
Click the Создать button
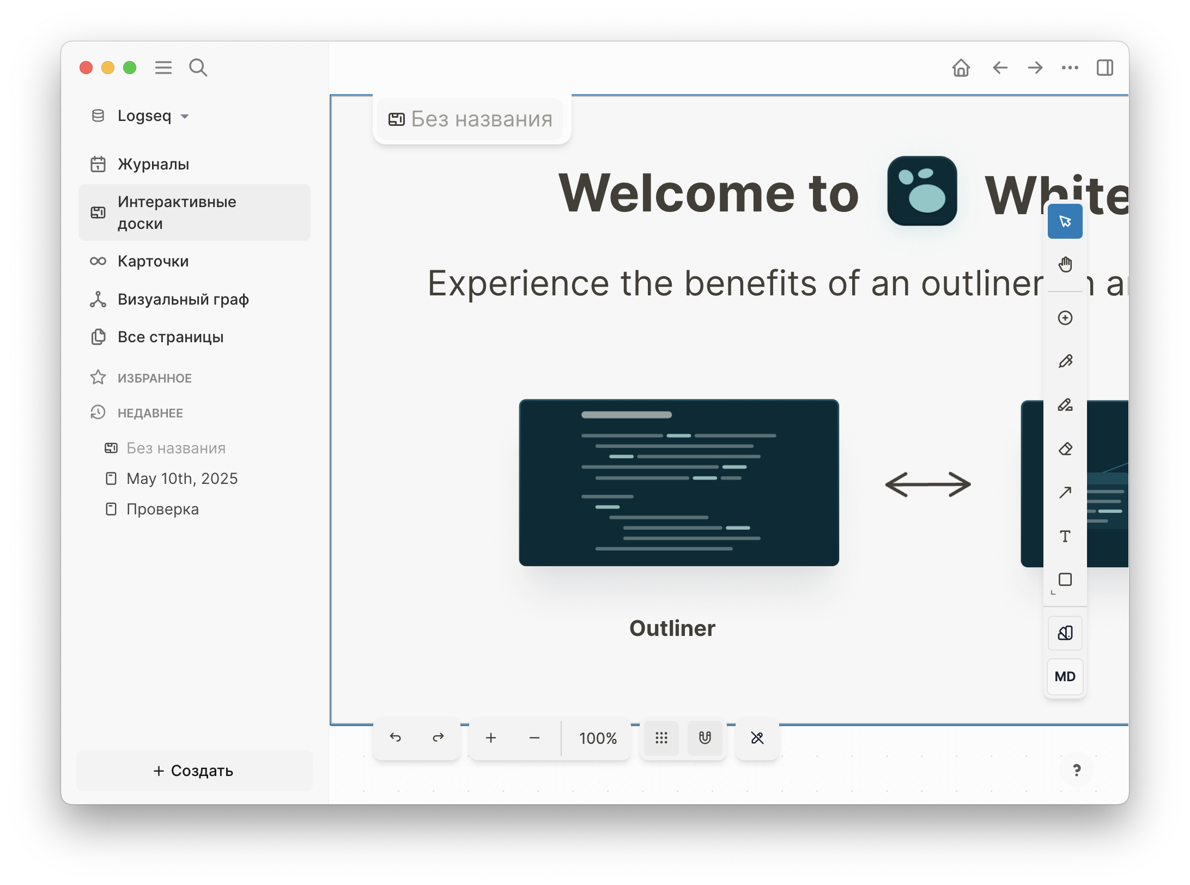tap(194, 771)
